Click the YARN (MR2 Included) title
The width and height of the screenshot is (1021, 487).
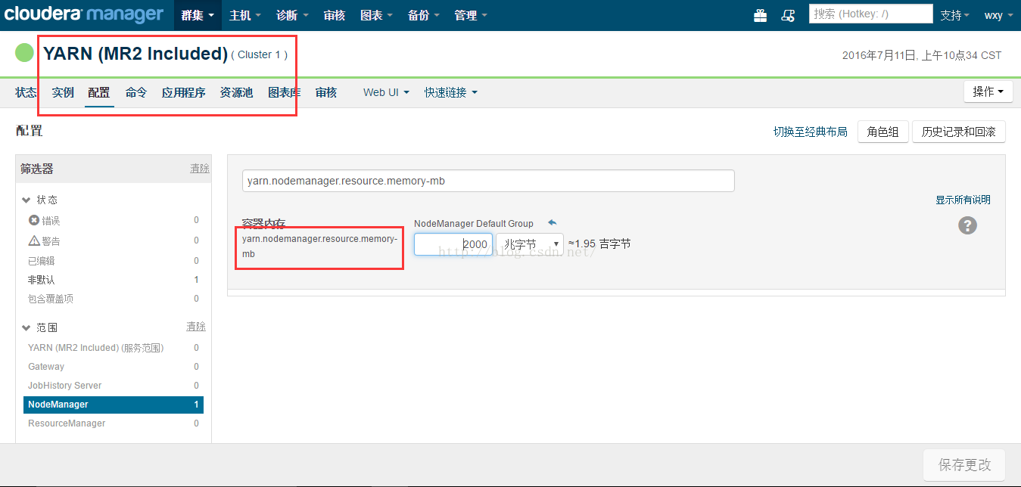[135, 54]
